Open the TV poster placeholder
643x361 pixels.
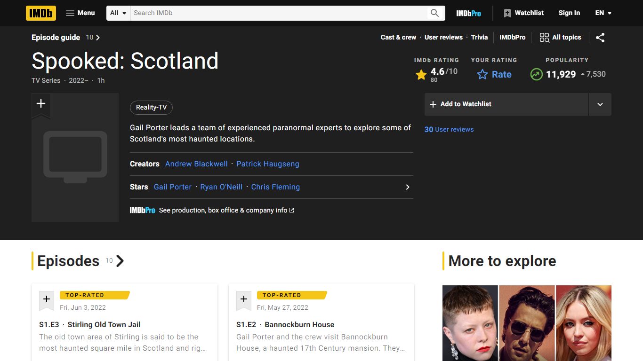tap(75, 157)
